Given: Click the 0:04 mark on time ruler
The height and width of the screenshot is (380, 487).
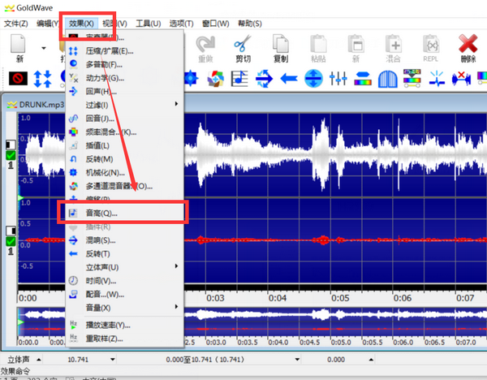Looking at the screenshot, I should coord(278,298).
